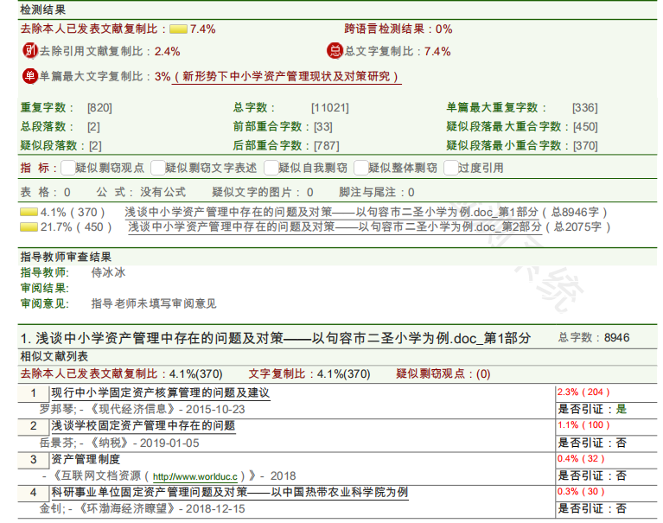
Task: Open 浅谈学校固定资产管理中存在的问题 reference
Action: pyautogui.click(x=143, y=426)
